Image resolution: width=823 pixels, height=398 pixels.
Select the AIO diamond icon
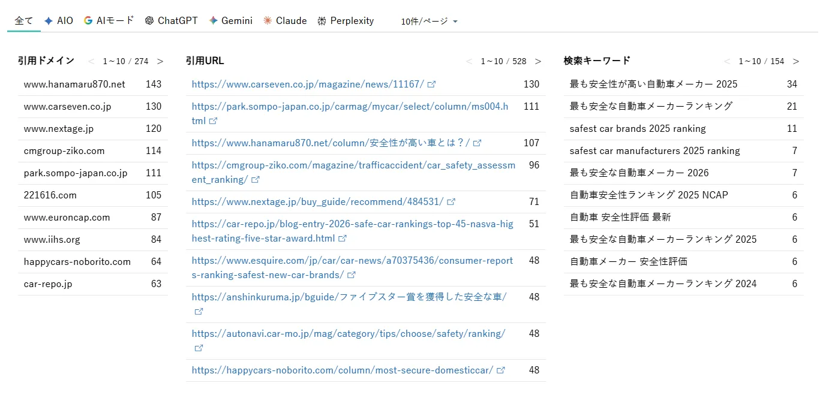pyautogui.click(x=47, y=20)
